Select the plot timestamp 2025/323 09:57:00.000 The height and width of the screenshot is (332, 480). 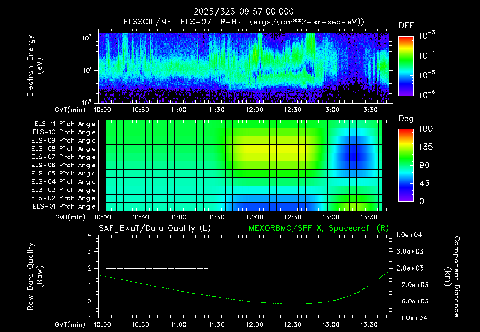(244, 12)
